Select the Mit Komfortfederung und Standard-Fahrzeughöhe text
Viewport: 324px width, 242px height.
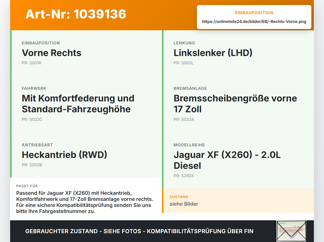click(78, 104)
